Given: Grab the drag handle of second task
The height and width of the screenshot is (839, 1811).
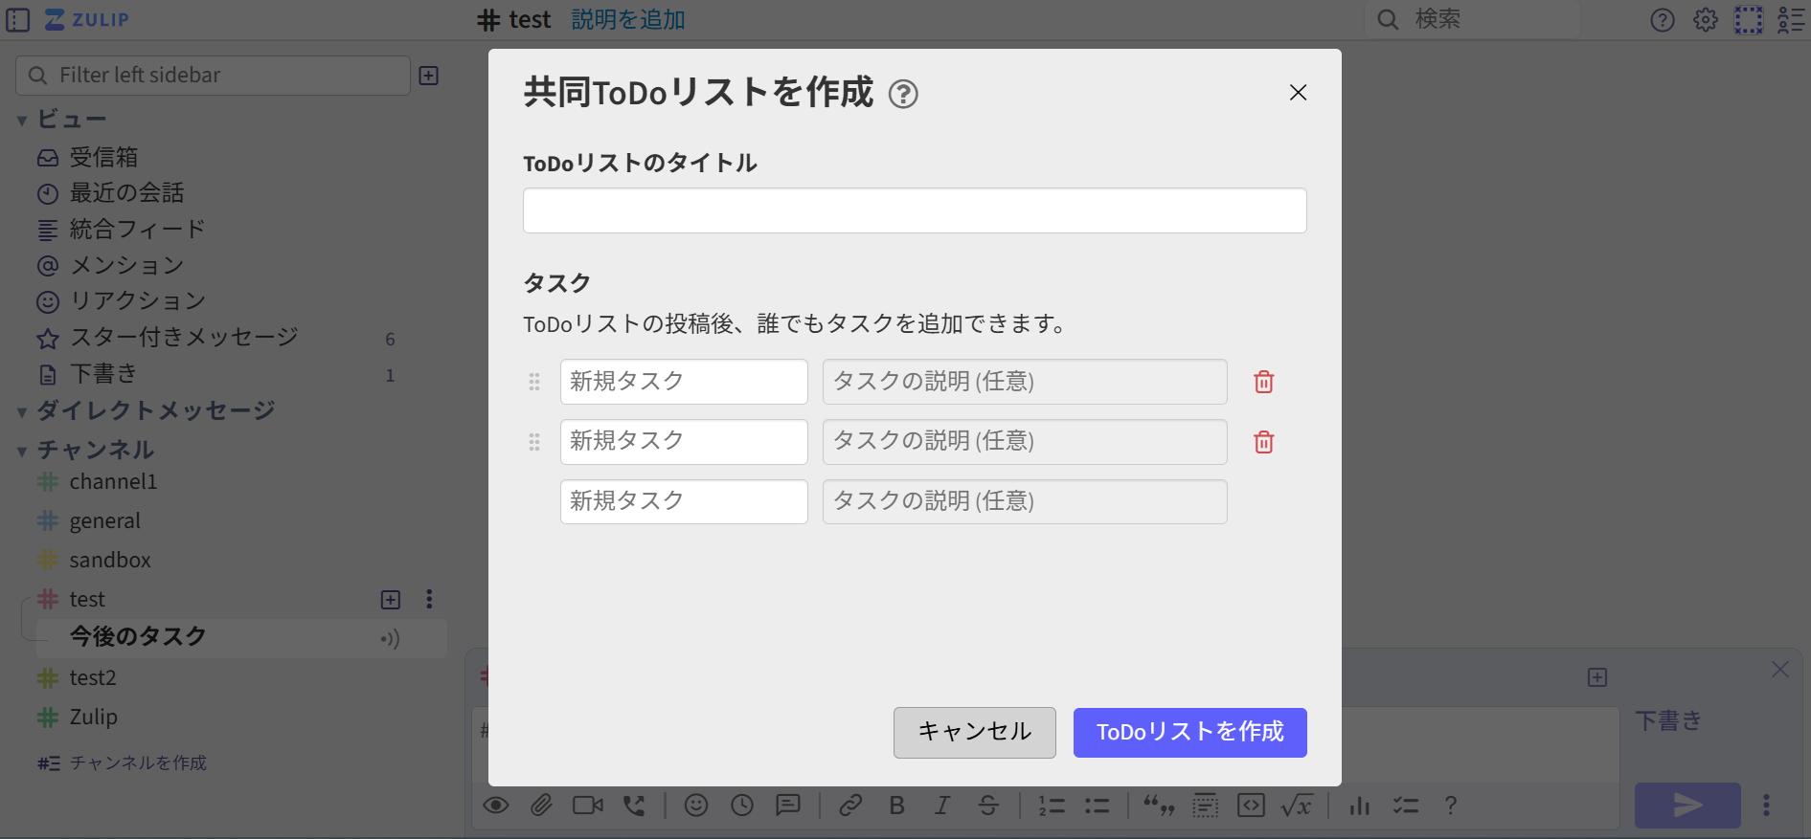Looking at the screenshot, I should click(534, 442).
